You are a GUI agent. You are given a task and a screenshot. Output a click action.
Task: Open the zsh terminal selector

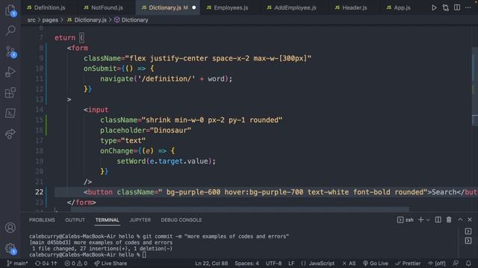click(405, 220)
